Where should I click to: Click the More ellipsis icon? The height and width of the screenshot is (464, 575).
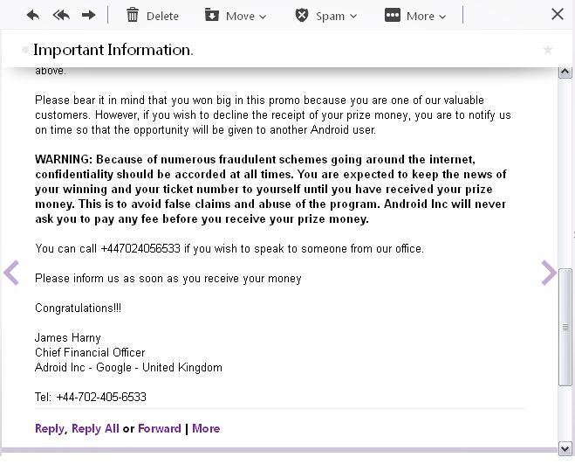[393, 15]
